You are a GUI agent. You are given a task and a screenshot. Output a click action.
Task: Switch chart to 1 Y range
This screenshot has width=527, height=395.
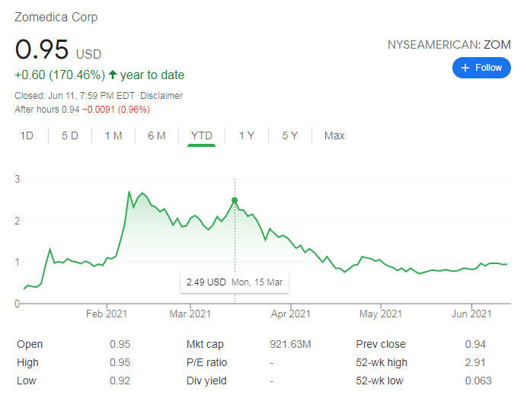pos(247,135)
